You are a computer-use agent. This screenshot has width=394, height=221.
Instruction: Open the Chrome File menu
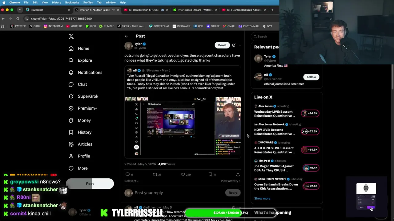[x=26, y=2]
